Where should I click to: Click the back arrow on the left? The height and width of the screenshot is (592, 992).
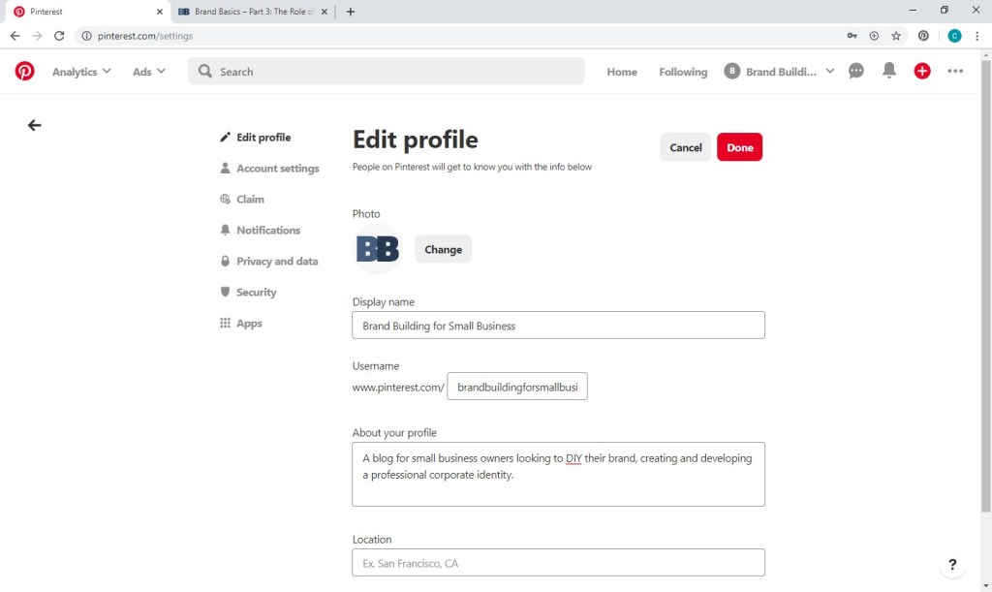coord(35,125)
